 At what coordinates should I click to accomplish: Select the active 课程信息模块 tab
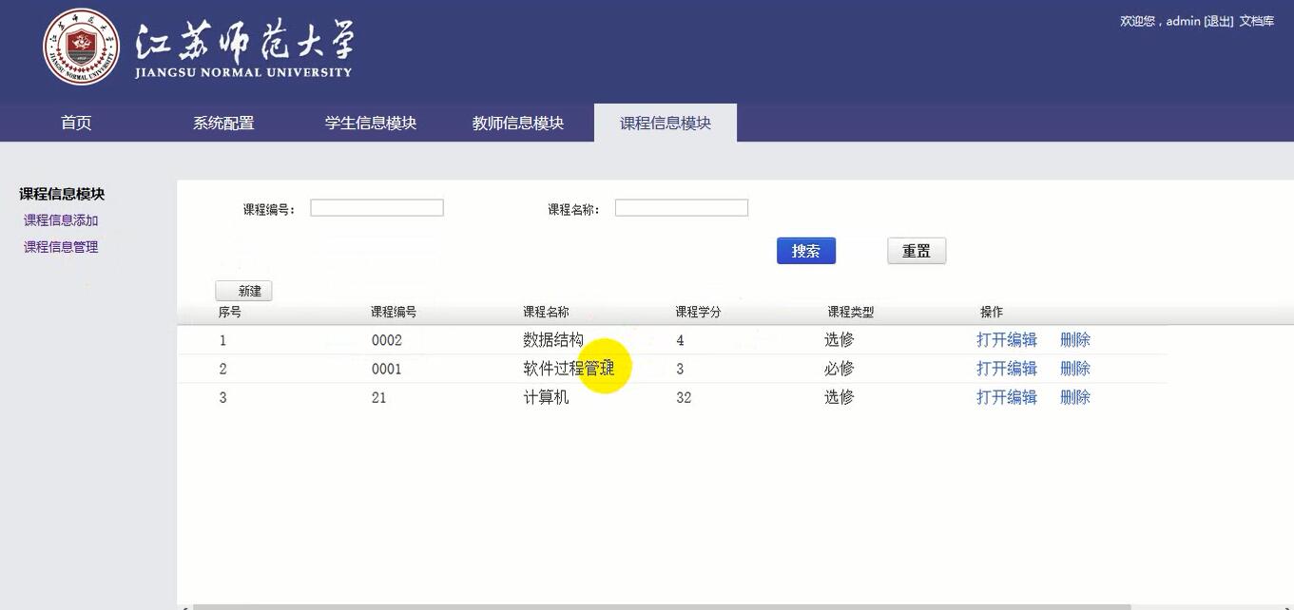pyautogui.click(x=666, y=122)
